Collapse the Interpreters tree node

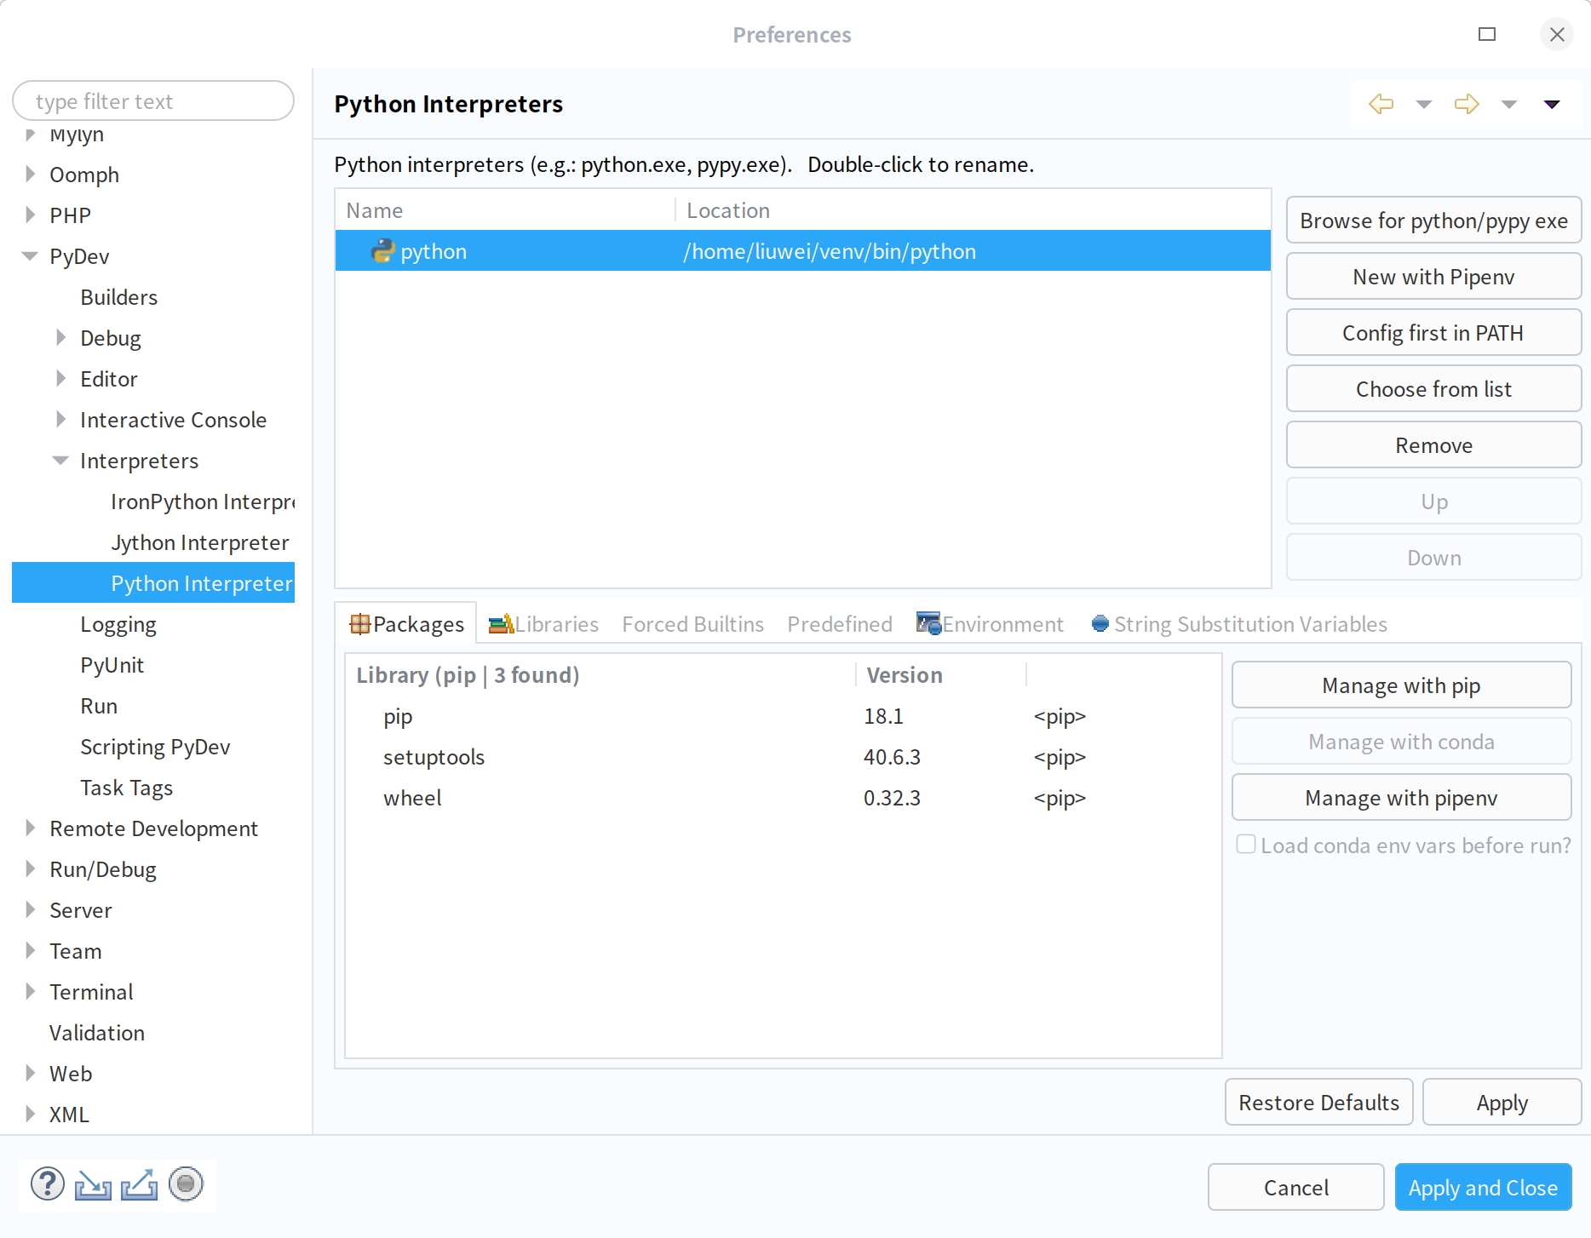[x=61, y=460]
